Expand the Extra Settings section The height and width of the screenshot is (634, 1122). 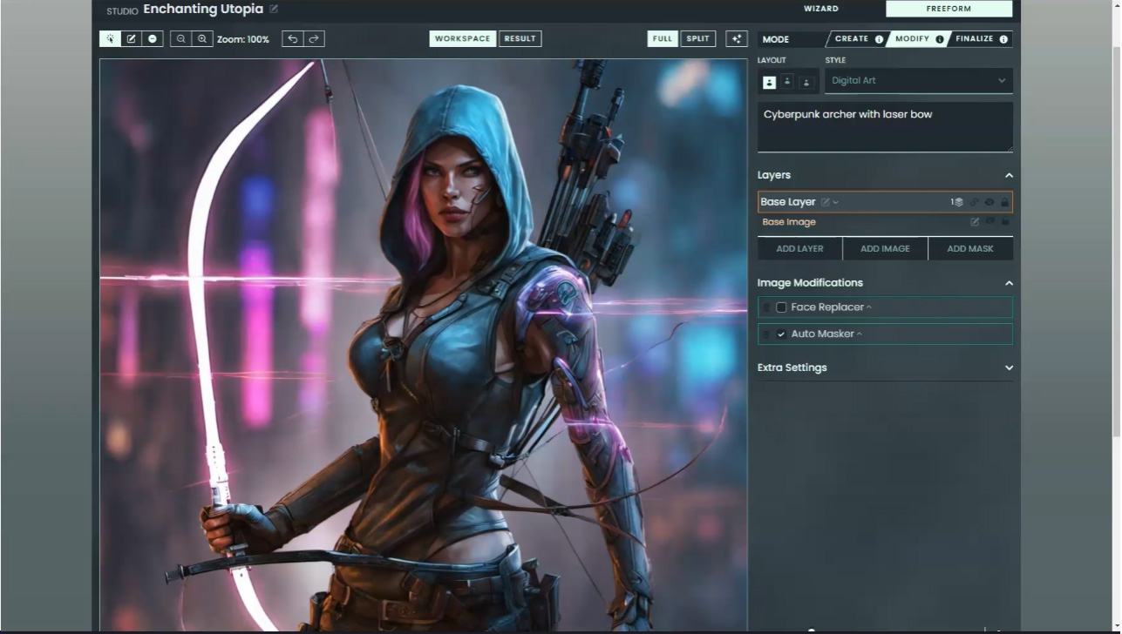pyautogui.click(x=1009, y=368)
